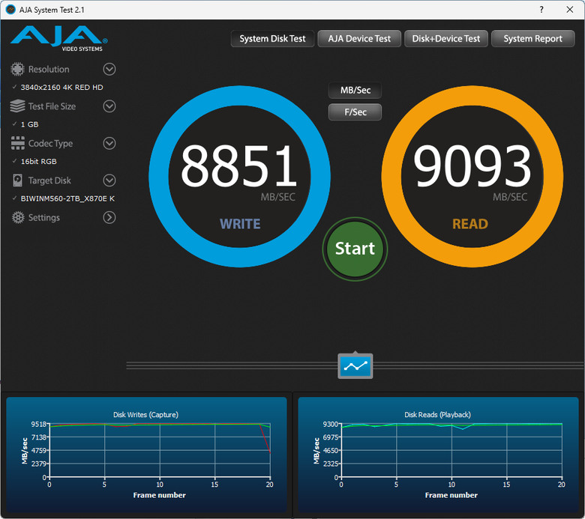Click the Target Disk drive icon
The image size is (585, 519).
(x=17, y=180)
